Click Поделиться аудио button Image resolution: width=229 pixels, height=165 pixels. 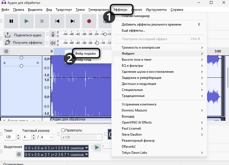click(x=24, y=35)
